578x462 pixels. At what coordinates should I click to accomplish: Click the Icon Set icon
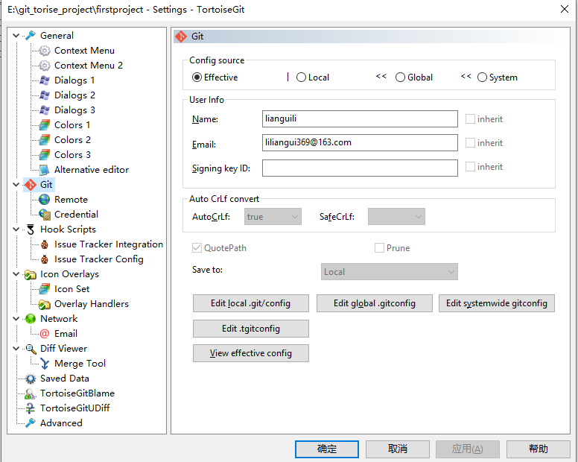(45, 289)
